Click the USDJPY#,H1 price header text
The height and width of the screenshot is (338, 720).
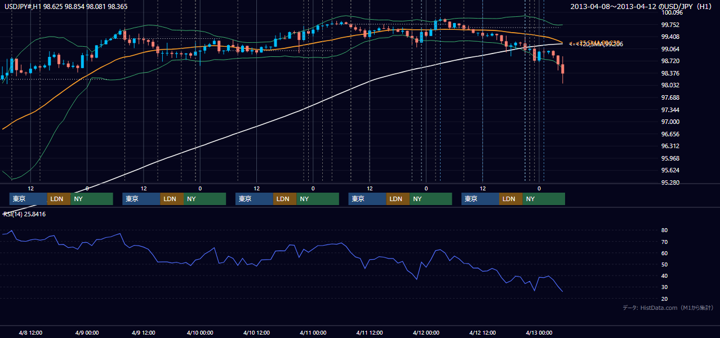pyautogui.click(x=65, y=7)
